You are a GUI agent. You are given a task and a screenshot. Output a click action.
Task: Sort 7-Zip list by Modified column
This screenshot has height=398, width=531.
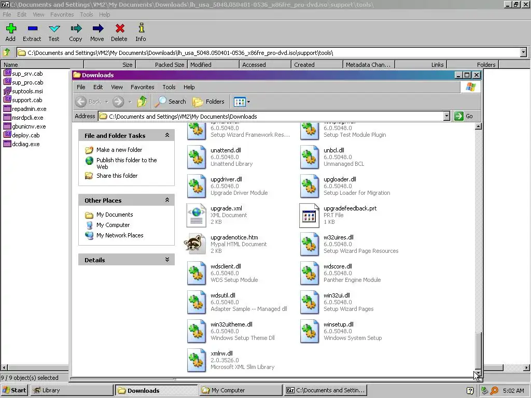coord(214,65)
